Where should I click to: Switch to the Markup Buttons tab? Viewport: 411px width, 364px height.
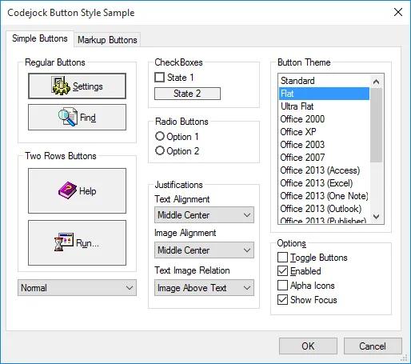(107, 40)
